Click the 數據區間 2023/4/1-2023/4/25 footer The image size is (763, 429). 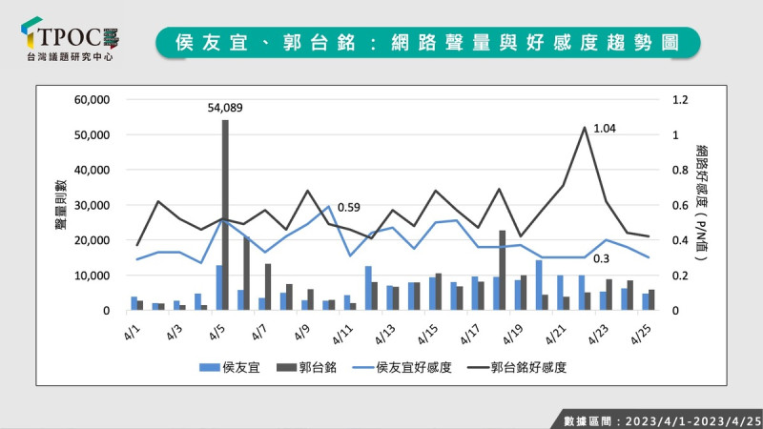pos(662,420)
